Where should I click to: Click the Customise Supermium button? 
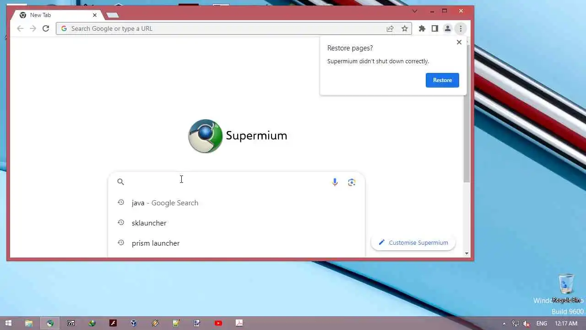(413, 242)
